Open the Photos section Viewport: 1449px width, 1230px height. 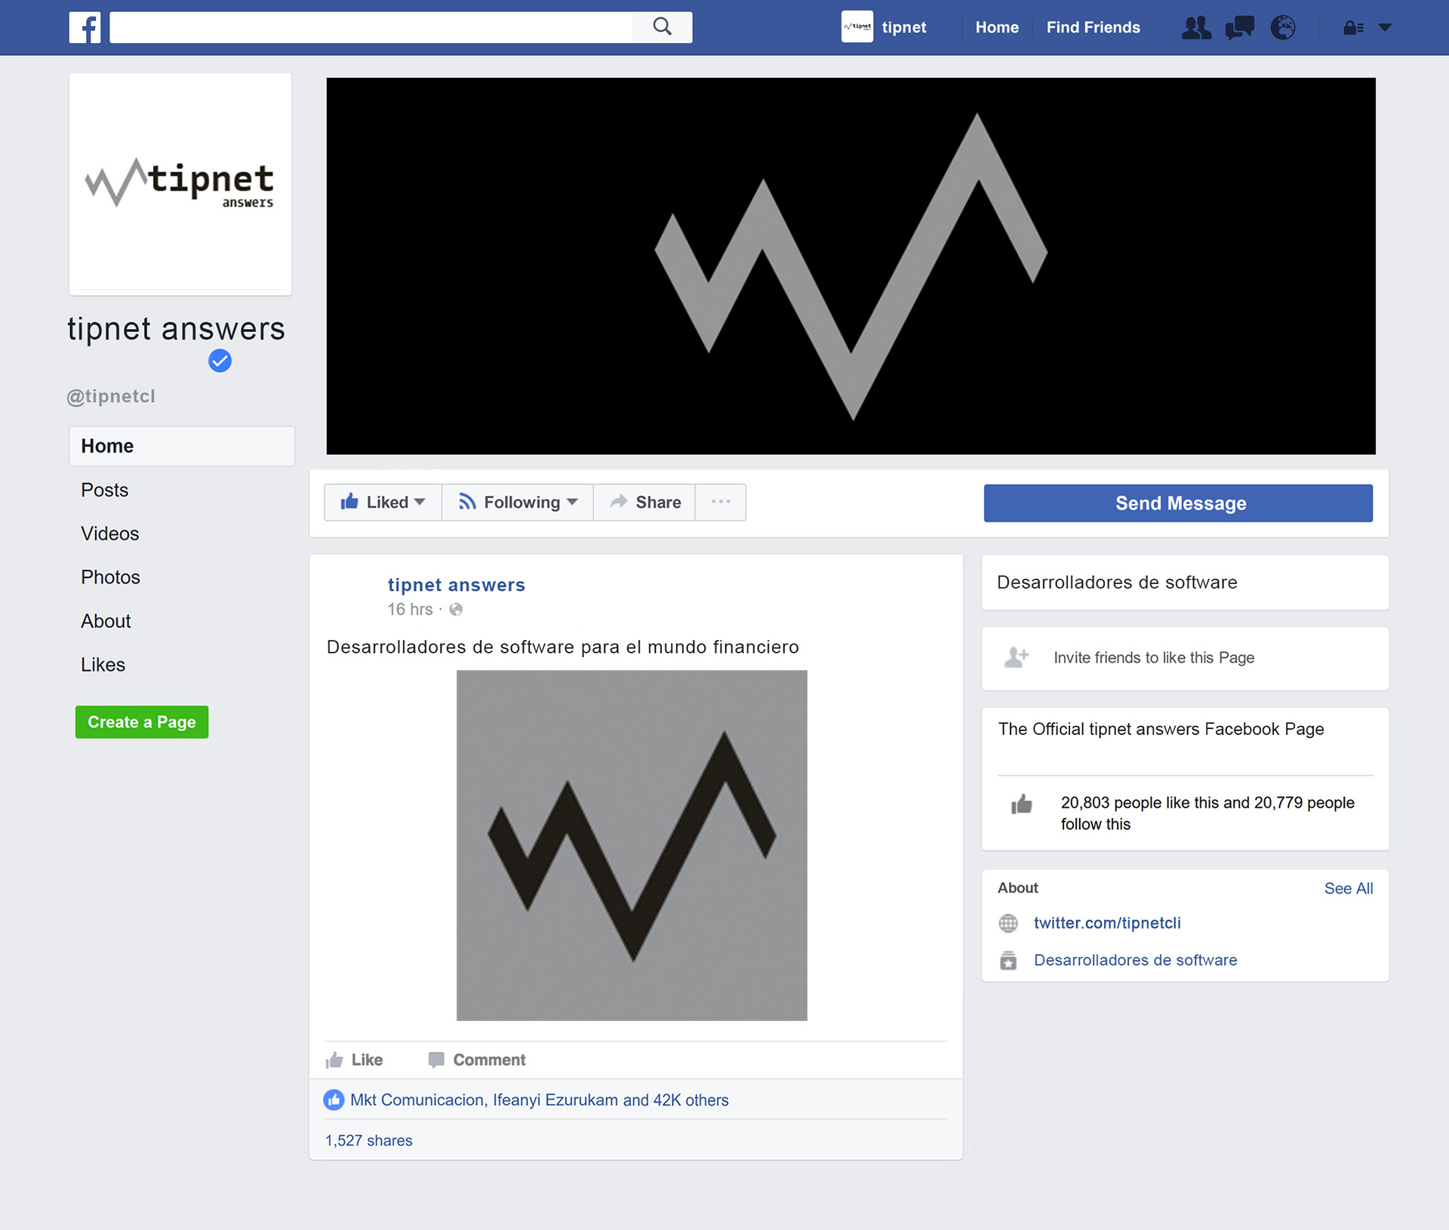point(111,577)
